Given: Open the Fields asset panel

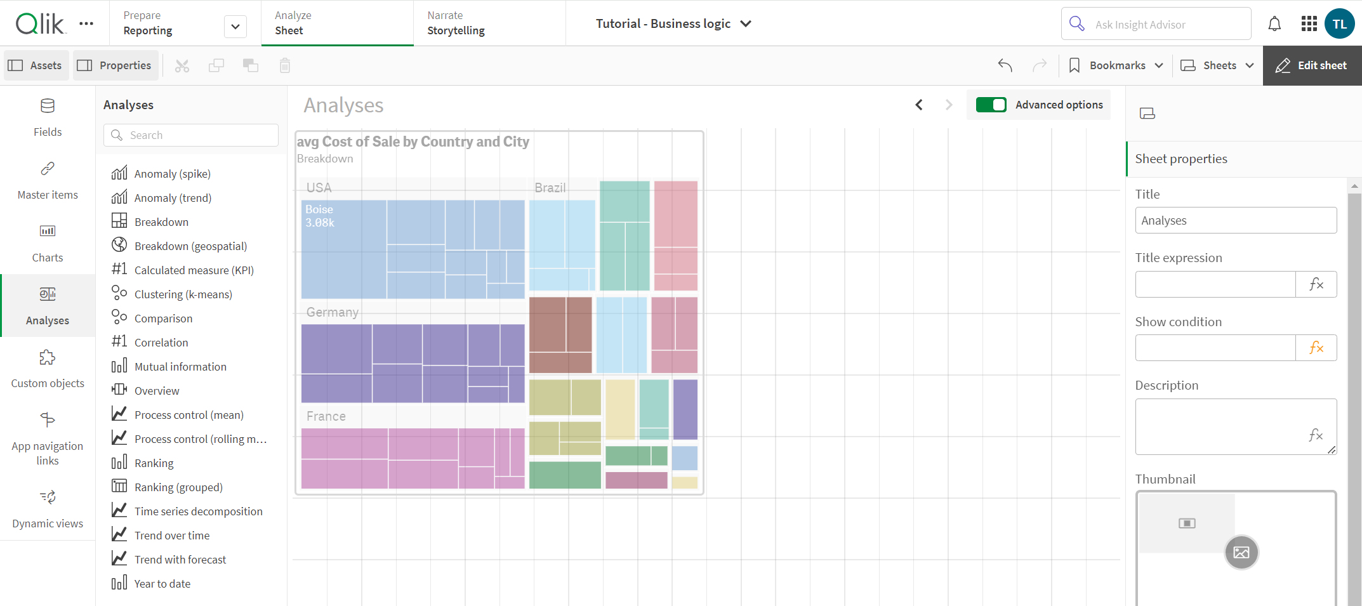Looking at the screenshot, I should pyautogui.click(x=48, y=117).
